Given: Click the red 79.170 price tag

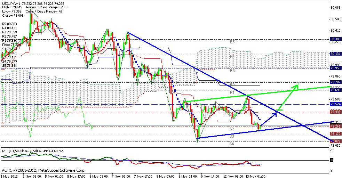Looking at the screenshot, I should coord(335,134).
